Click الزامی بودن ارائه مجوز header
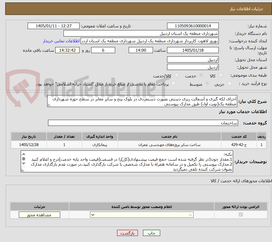The width and height of the screenshot is (272, 242). [x=241, y=207]
